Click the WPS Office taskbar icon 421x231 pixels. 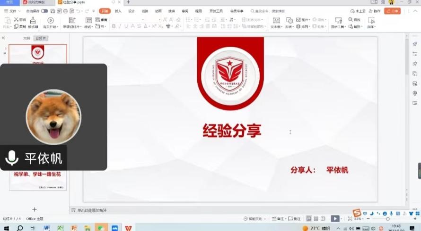pyautogui.click(x=128, y=228)
